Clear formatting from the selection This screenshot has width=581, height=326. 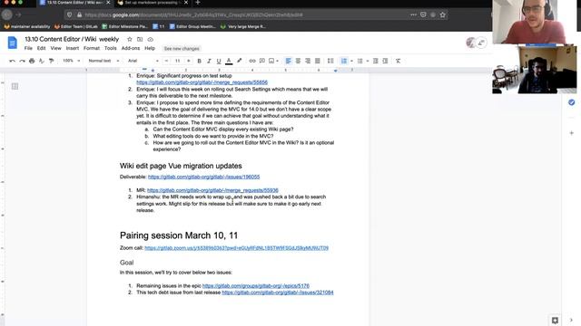[398, 61]
